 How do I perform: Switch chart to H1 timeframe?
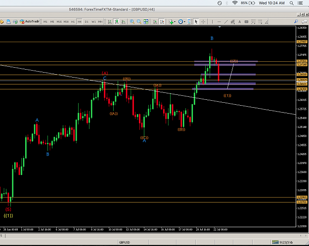click(73, 22)
